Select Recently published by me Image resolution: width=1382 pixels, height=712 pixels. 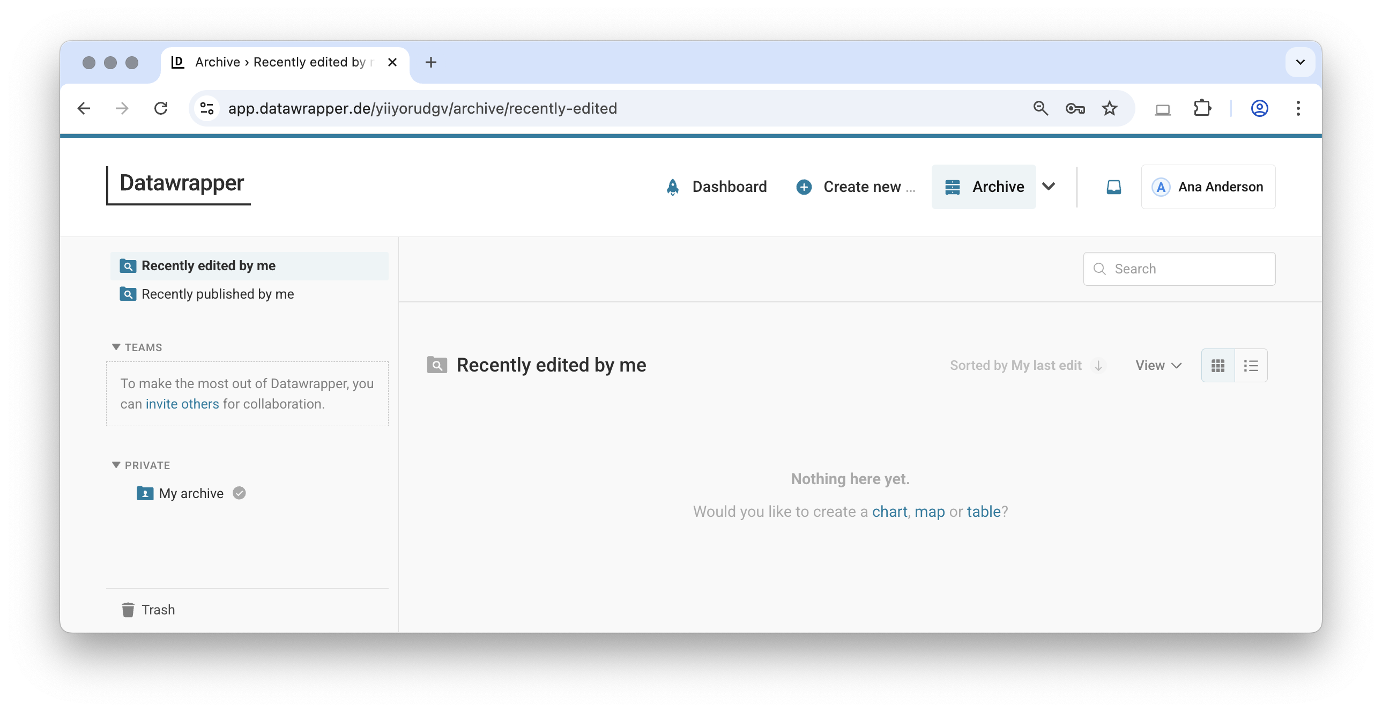tap(217, 294)
